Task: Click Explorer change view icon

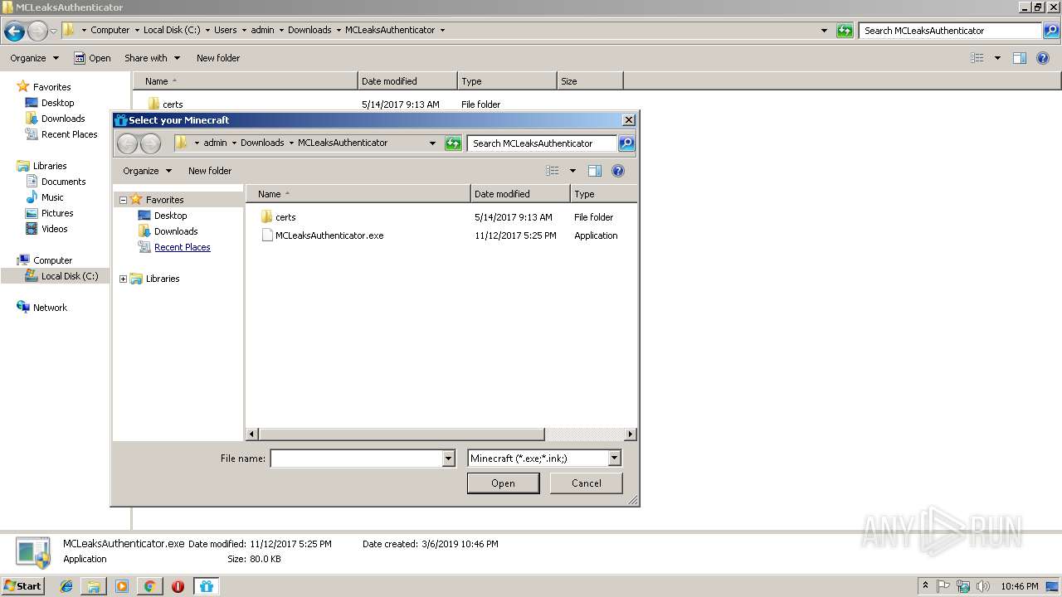Action: click(977, 58)
